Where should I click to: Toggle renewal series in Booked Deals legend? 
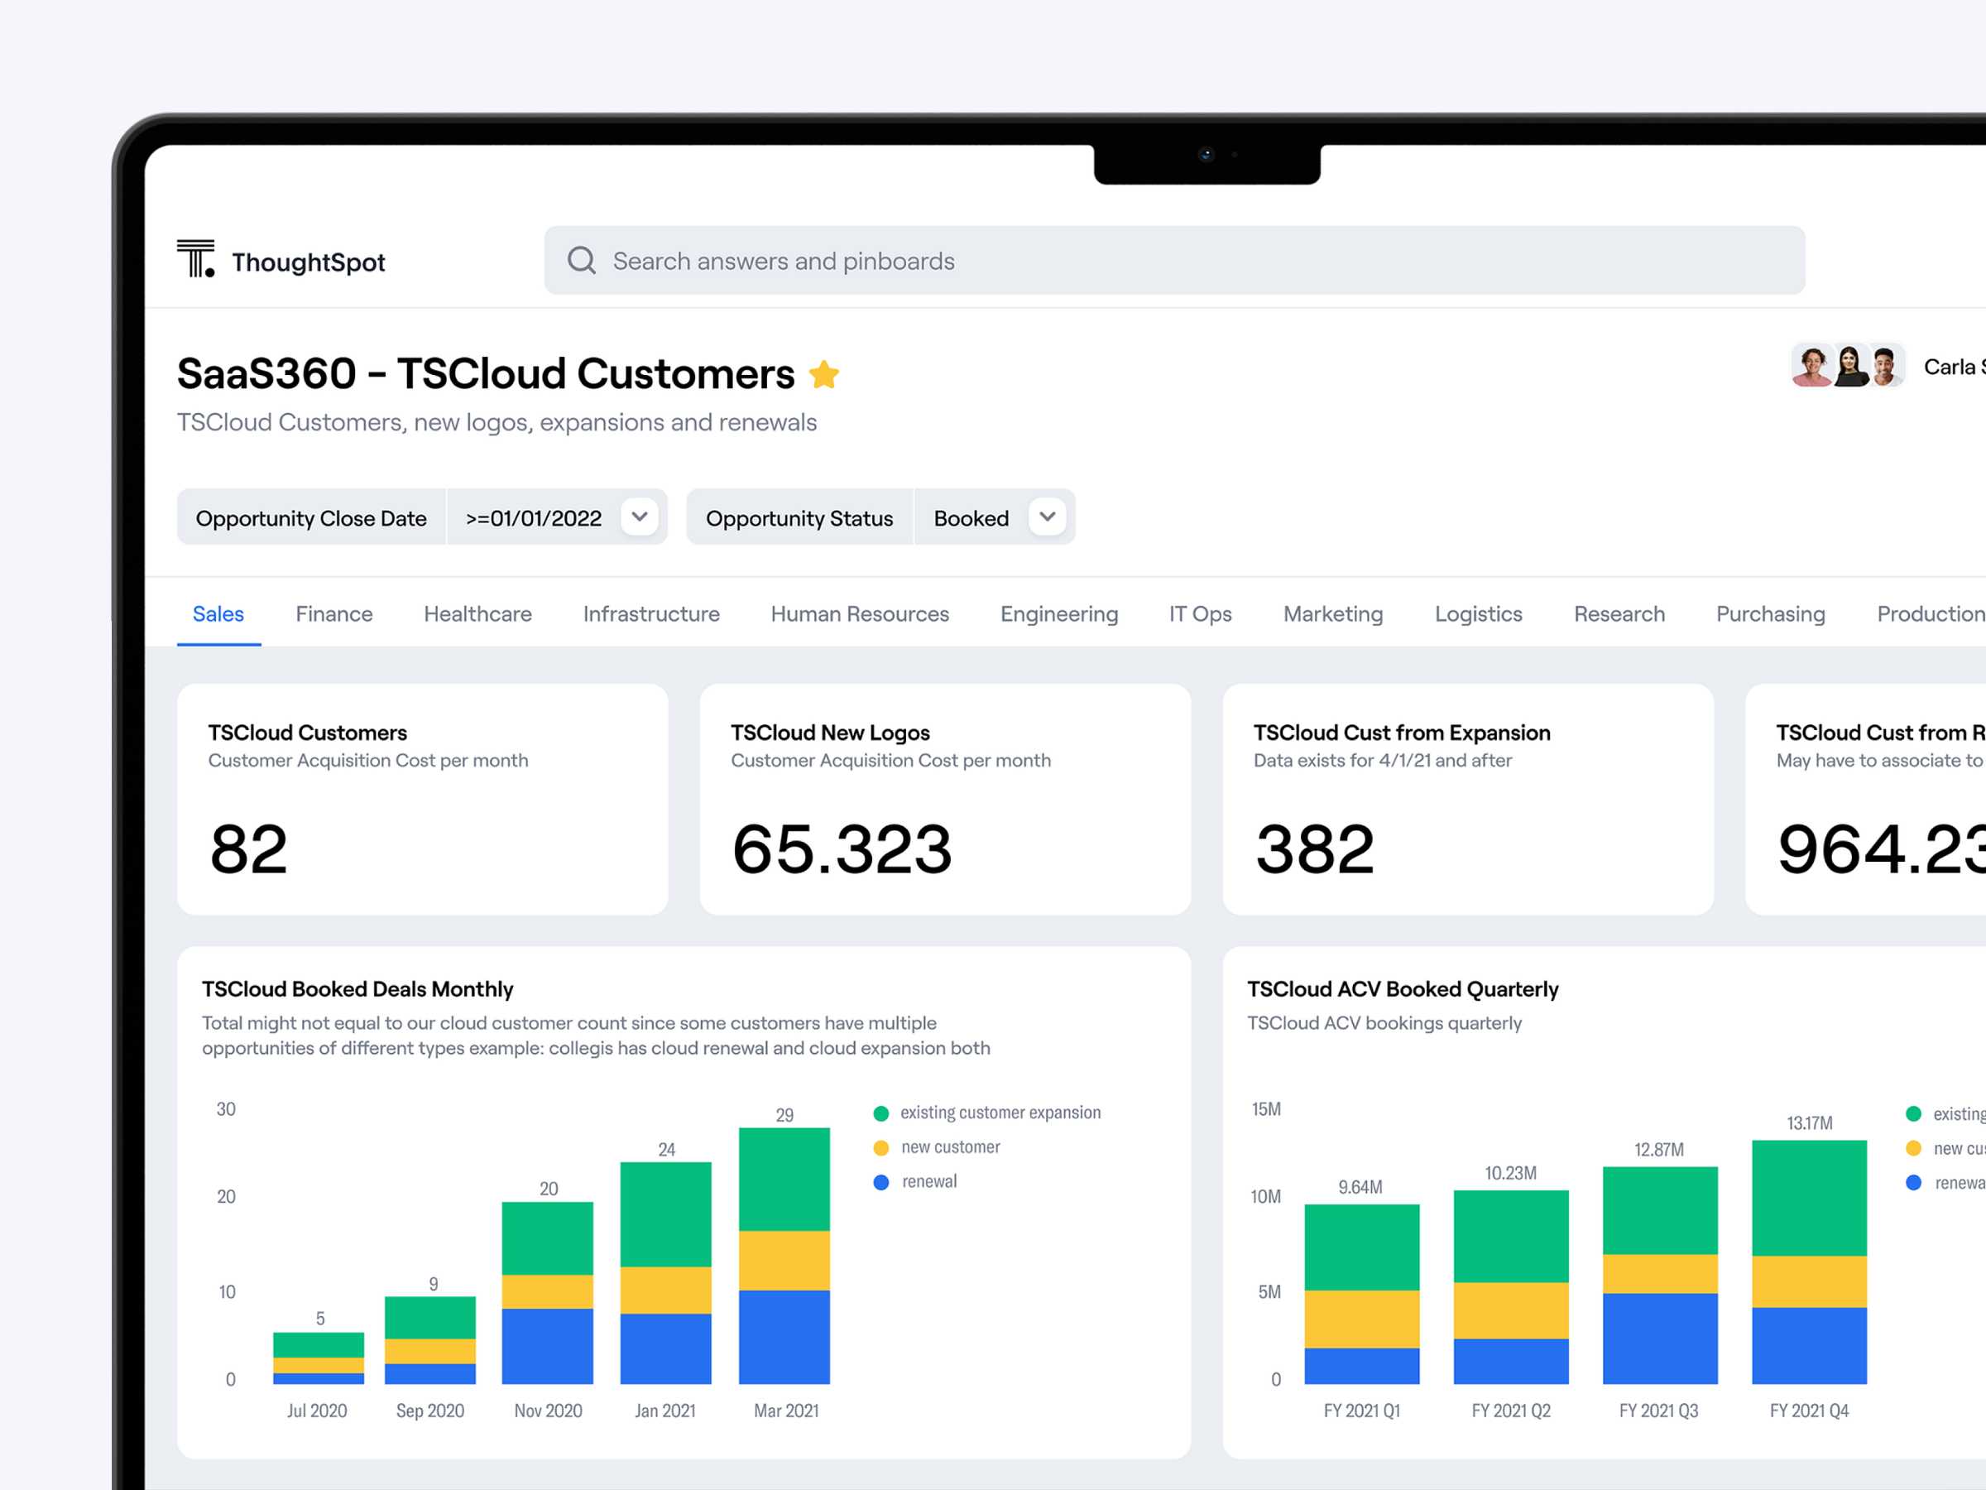click(x=880, y=1182)
